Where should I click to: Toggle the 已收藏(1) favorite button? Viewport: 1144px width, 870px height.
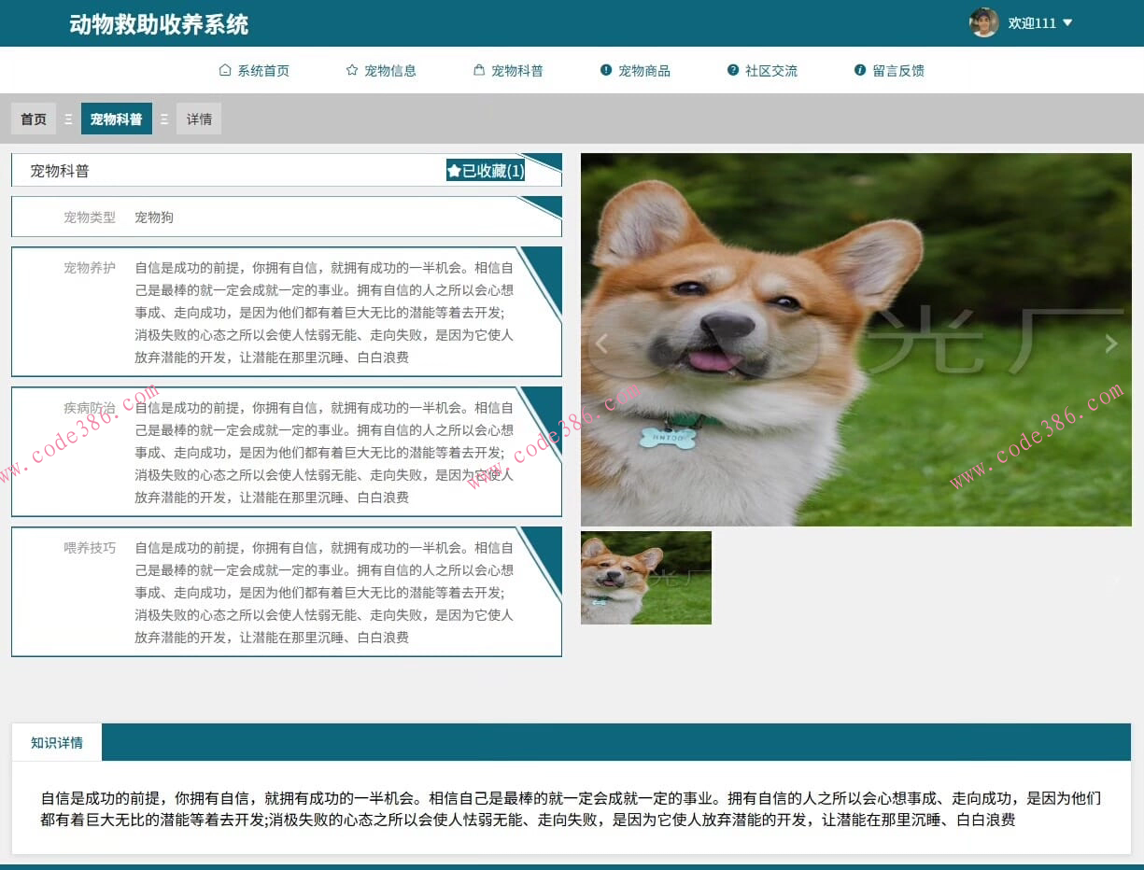tap(486, 171)
